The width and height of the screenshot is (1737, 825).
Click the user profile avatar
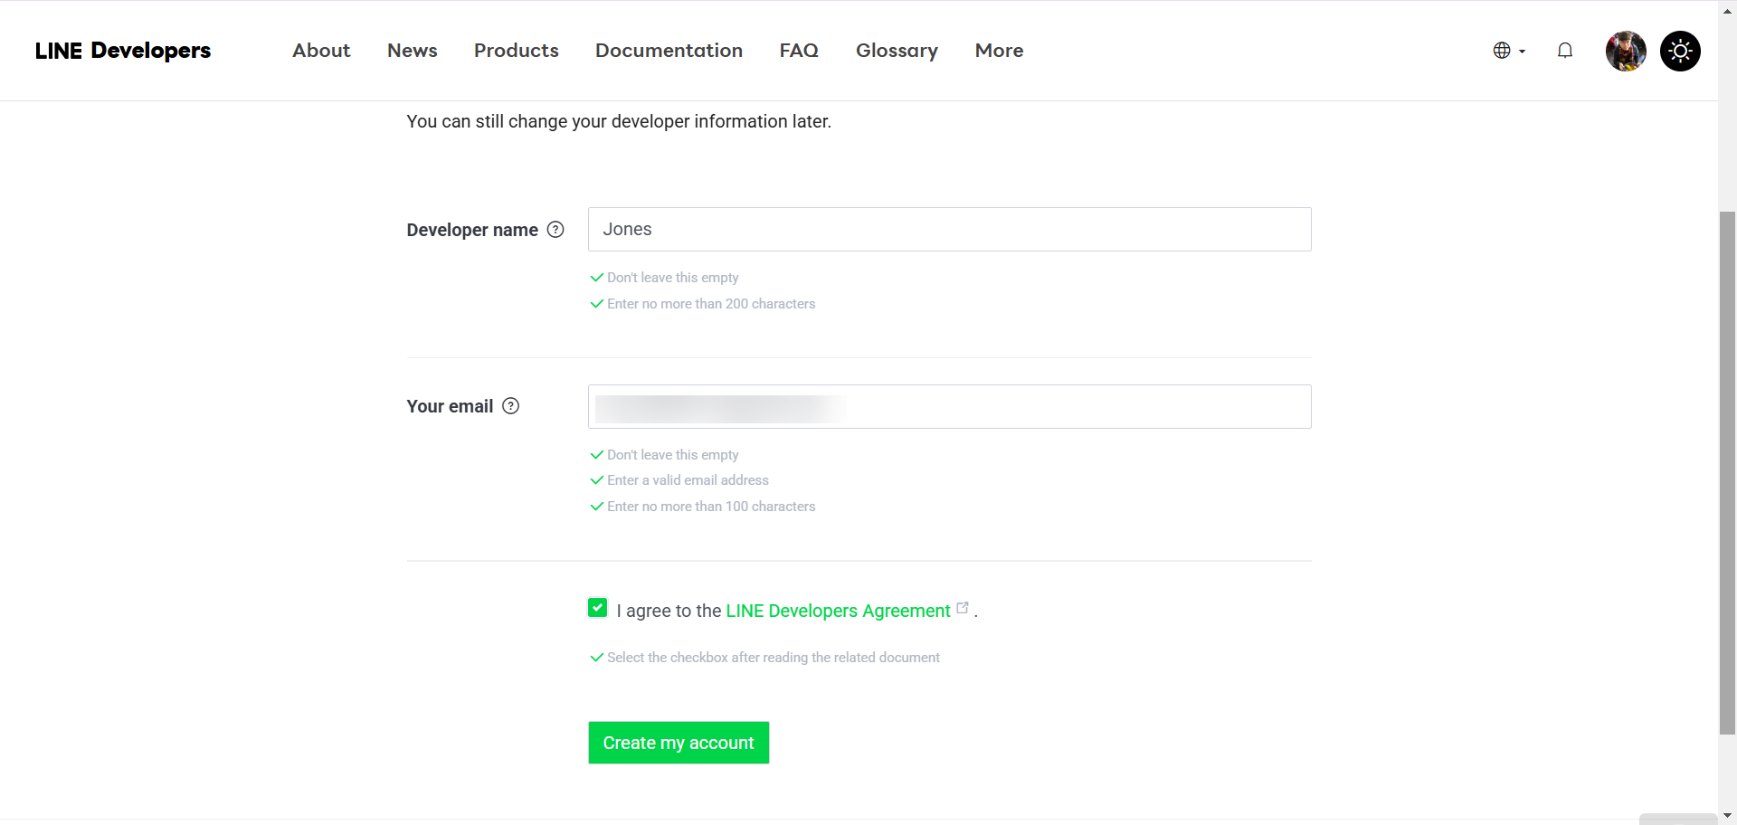[x=1626, y=51]
